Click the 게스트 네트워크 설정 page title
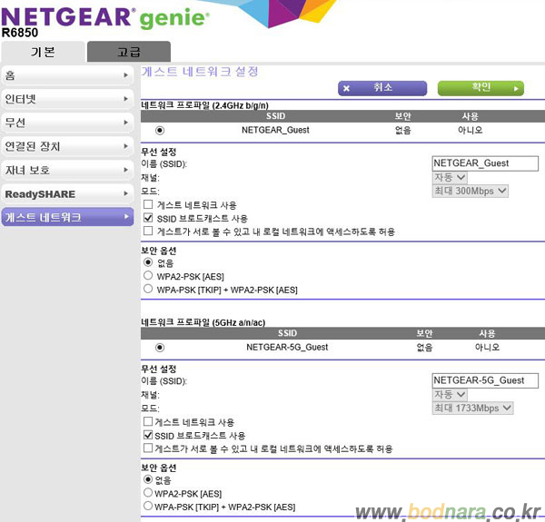Screen dimensions: 545x522 coord(200,72)
